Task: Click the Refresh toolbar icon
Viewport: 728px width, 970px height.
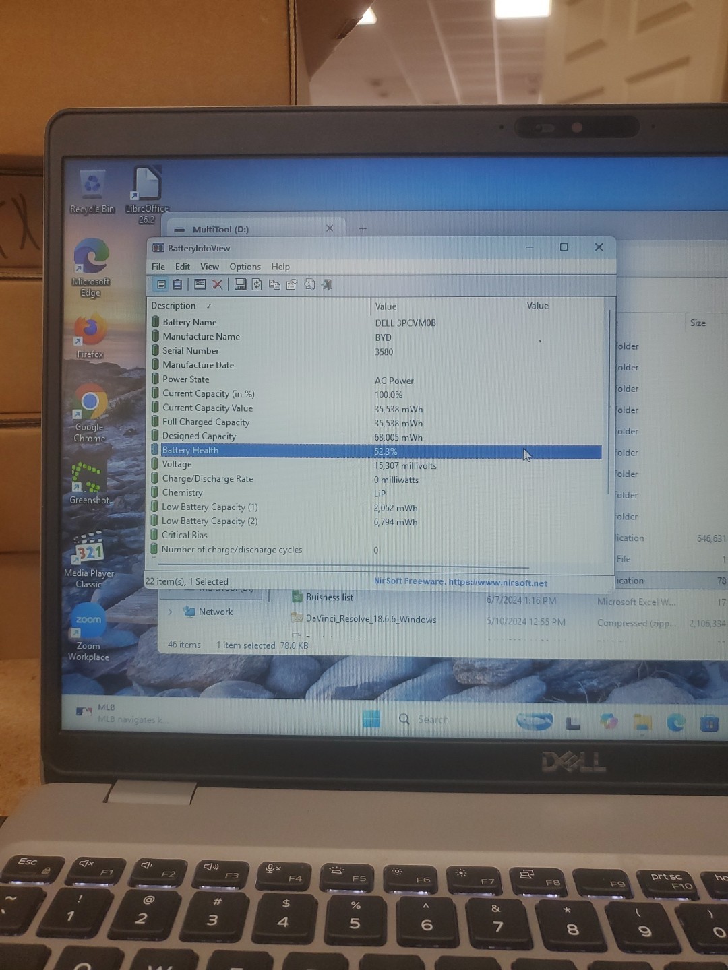Action: pyautogui.click(x=257, y=284)
